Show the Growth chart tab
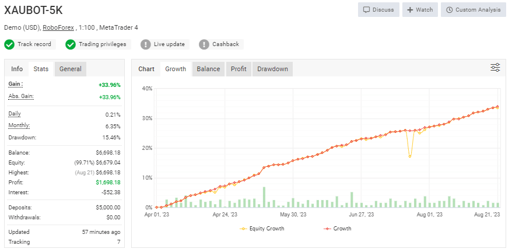This screenshot has width=512, height=252. pos(176,69)
